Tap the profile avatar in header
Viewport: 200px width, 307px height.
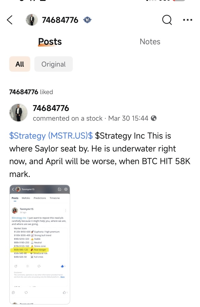tap(32, 20)
